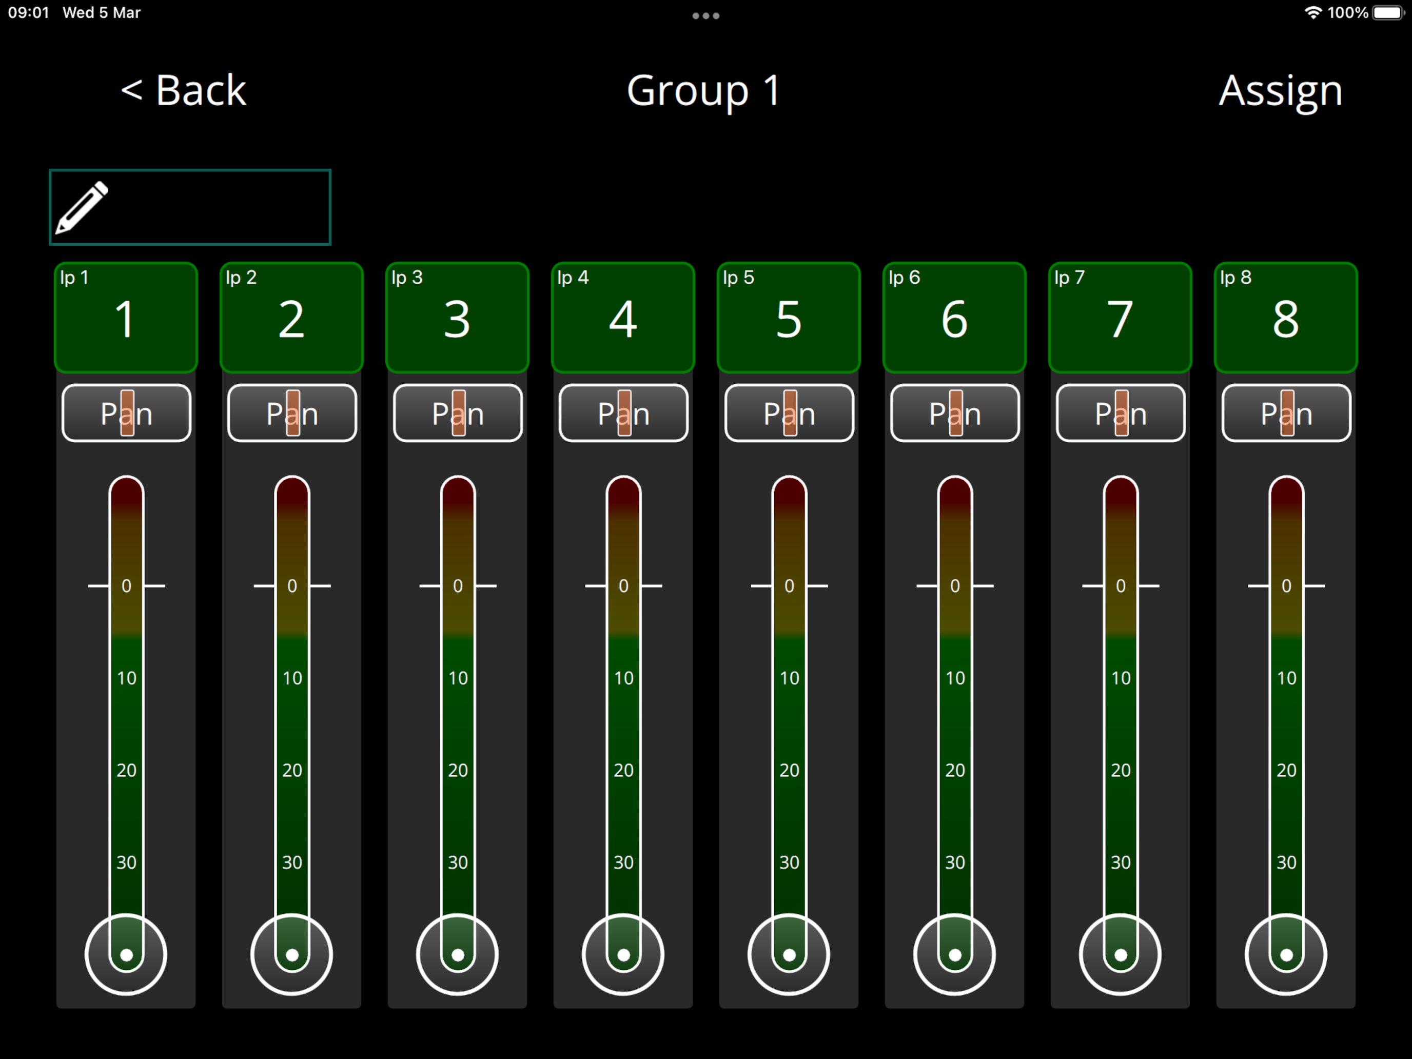The height and width of the screenshot is (1059, 1412).
Task: Tap the three-dot multitasking indicator
Action: 706,16
